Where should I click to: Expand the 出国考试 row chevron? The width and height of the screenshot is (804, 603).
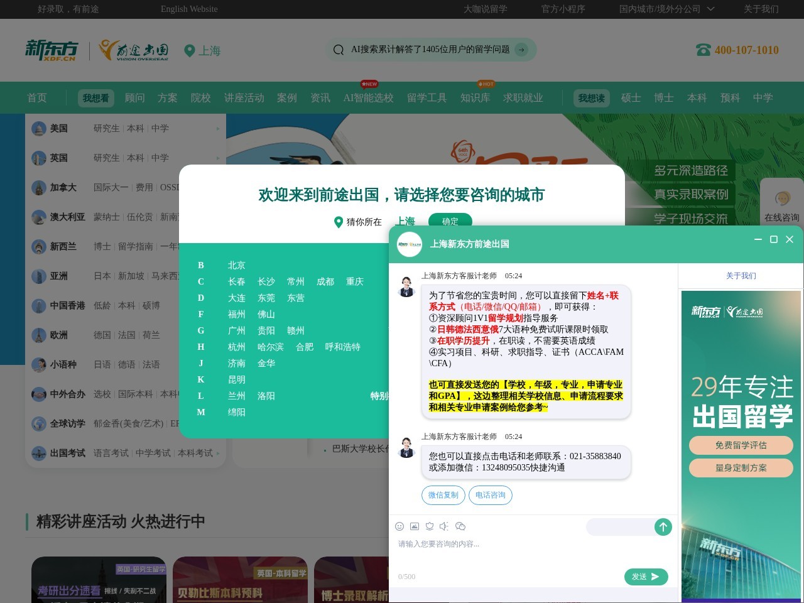[x=218, y=453]
